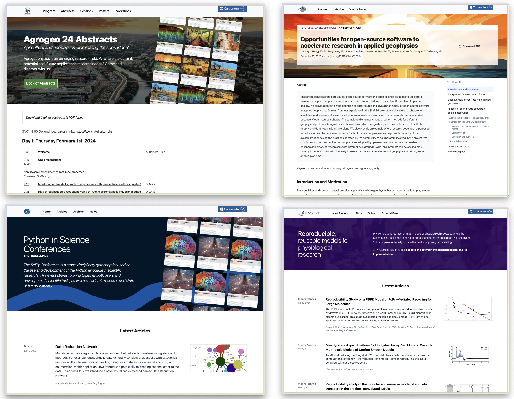Go to Joint inversions in article outline

click(459, 133)
